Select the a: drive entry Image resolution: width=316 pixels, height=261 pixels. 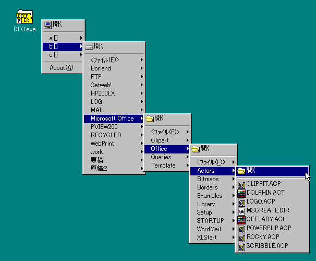pos(63,38)
